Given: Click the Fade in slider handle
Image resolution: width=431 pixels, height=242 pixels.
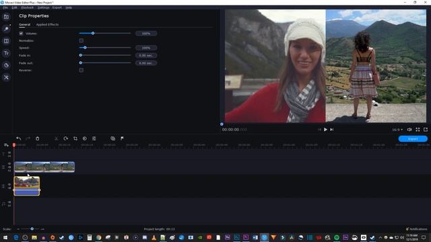Looking at the screenshot, I should (x=81, y=55).
